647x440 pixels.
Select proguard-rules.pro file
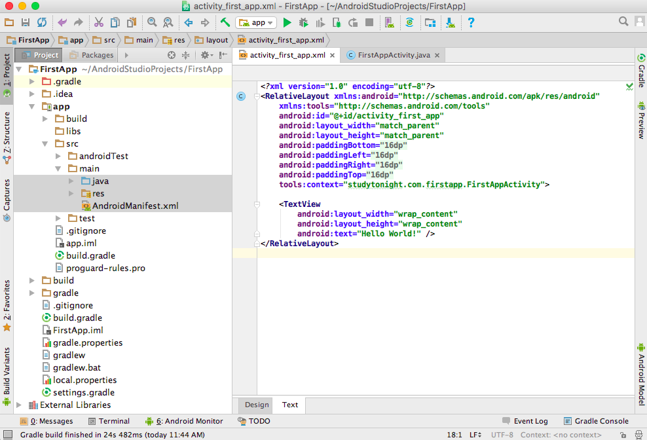tap(100, 268)
